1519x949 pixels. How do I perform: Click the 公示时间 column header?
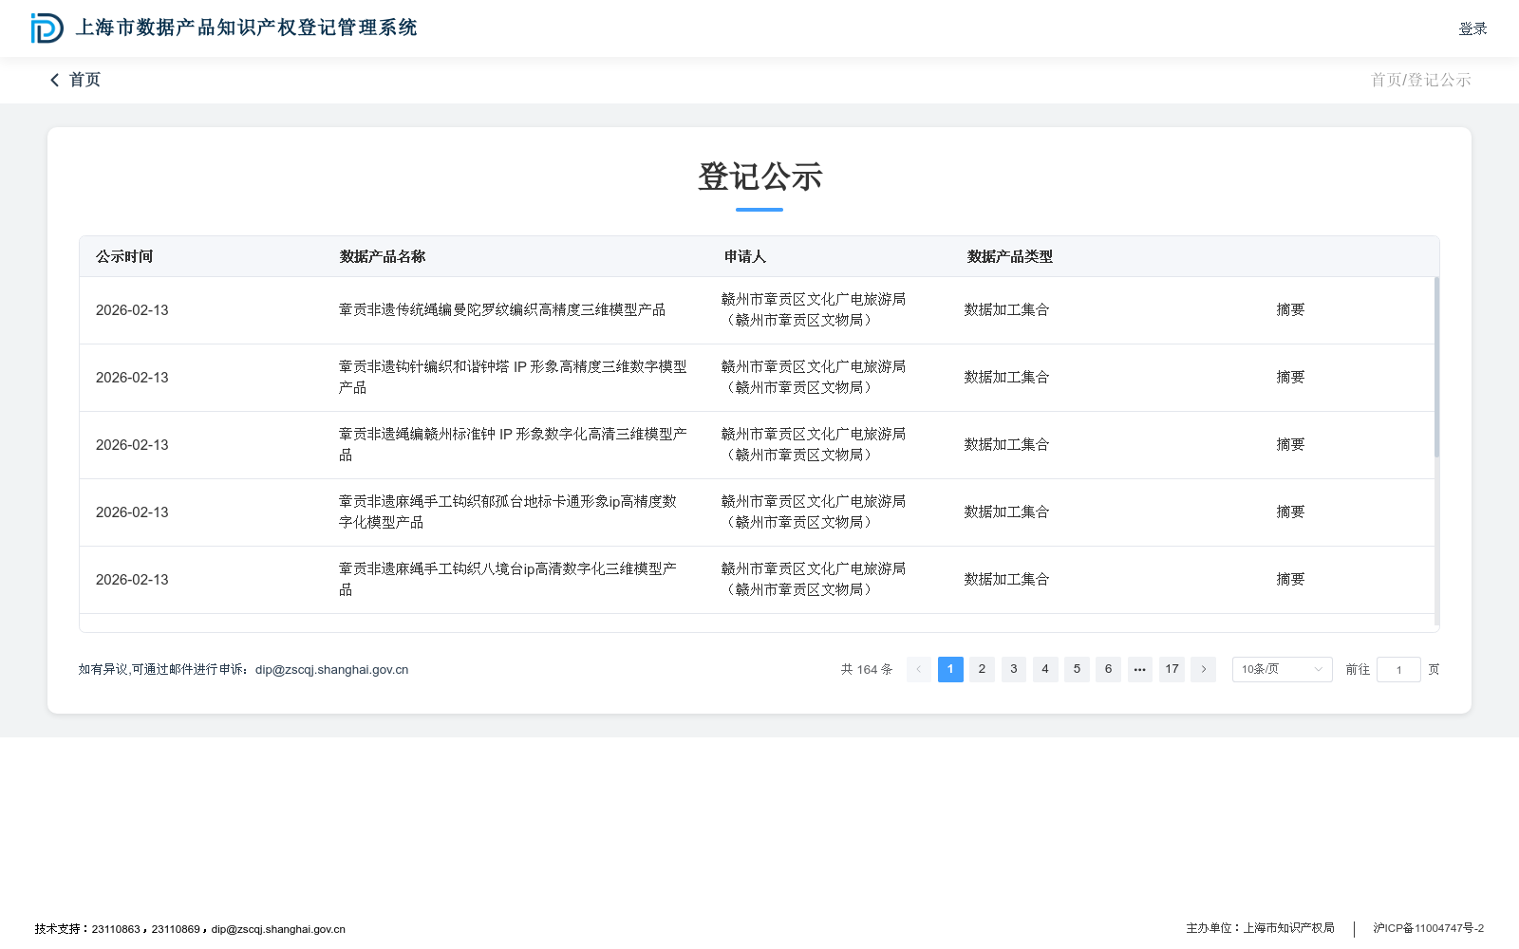(124, 257)
